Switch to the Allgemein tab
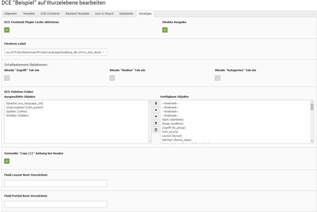Screen dimensions: 317x212 coord(11,13)
